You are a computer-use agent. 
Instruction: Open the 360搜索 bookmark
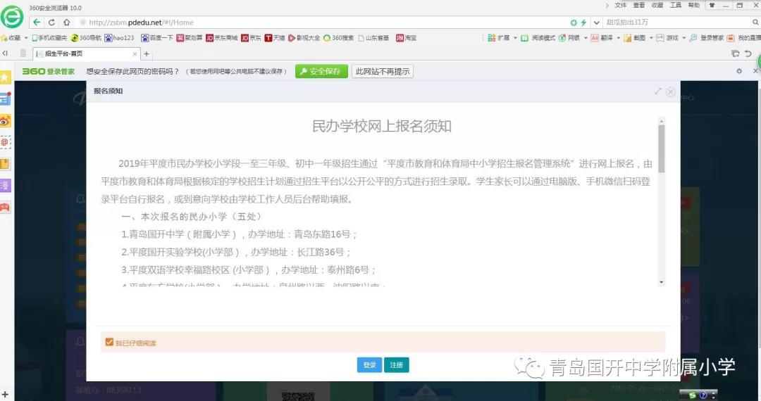[339, 38]
